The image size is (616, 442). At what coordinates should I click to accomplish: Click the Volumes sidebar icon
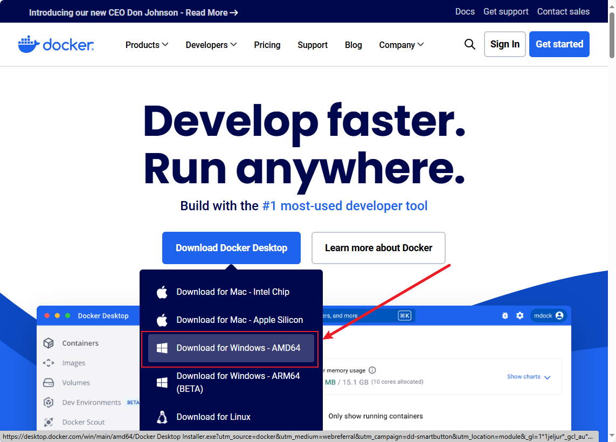pyautogui.click(x=49, y=383)
